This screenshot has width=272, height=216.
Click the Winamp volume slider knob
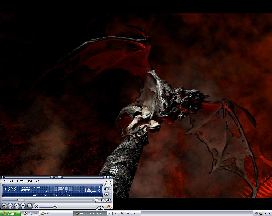coord(55,207)
